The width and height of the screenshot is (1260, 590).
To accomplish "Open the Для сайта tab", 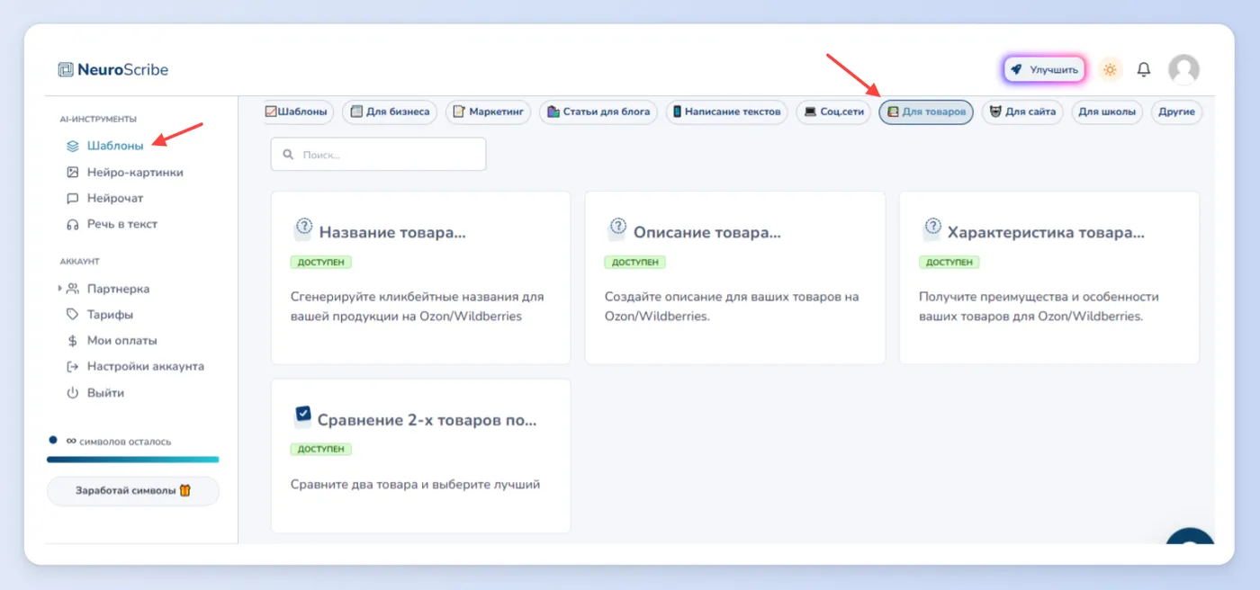I will tap(1022, 112).
